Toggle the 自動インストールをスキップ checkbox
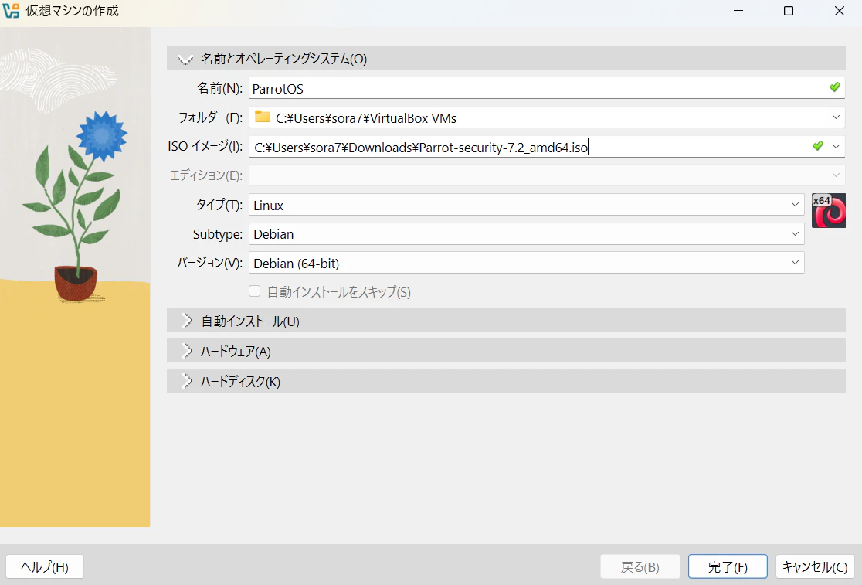Viewport: 862px width, 585px height. [255, 291]
